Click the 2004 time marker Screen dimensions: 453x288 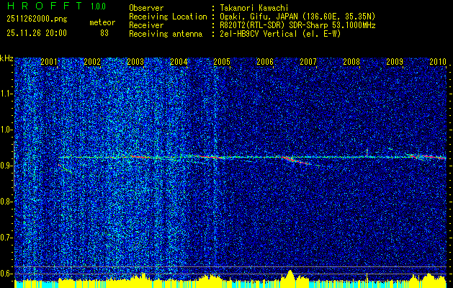179,62
